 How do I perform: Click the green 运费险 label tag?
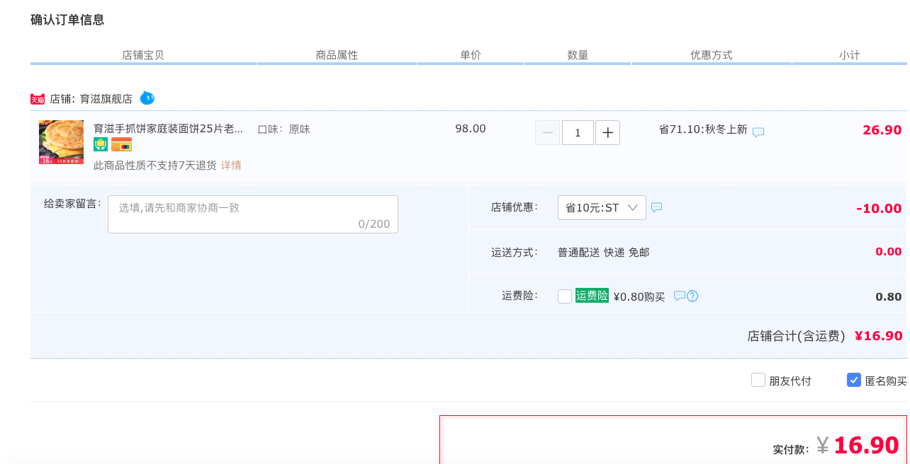tap(592, 296)
